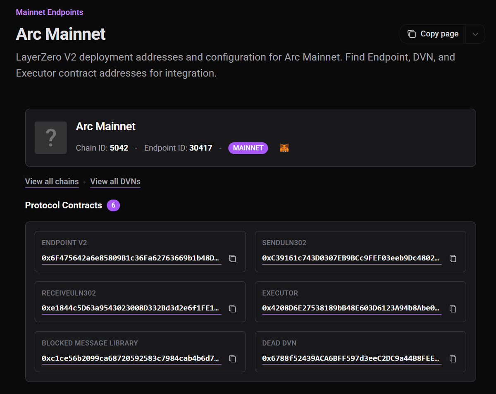This screenshot has height=394, width=496.
Task: Click the question mark chain logo placeholder
Action: [51, 138]
